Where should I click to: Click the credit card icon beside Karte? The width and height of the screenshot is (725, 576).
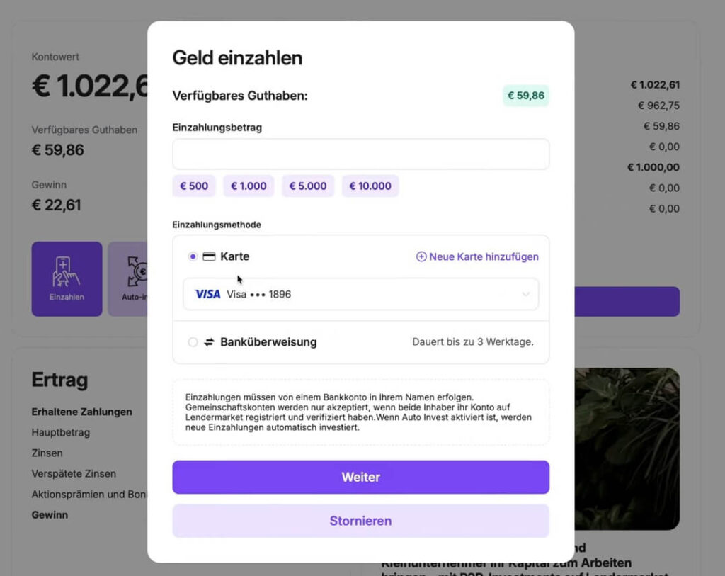(209, 256)
